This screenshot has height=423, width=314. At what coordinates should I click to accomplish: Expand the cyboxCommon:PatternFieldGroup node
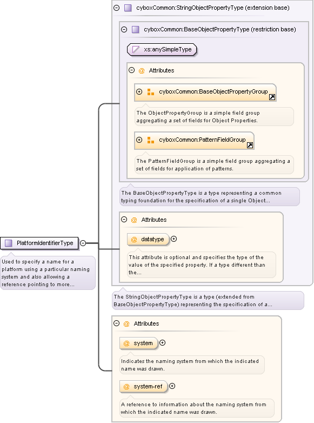coord(139,140)
